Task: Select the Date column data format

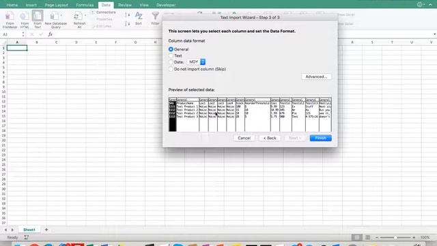Action: click(171, 62)
